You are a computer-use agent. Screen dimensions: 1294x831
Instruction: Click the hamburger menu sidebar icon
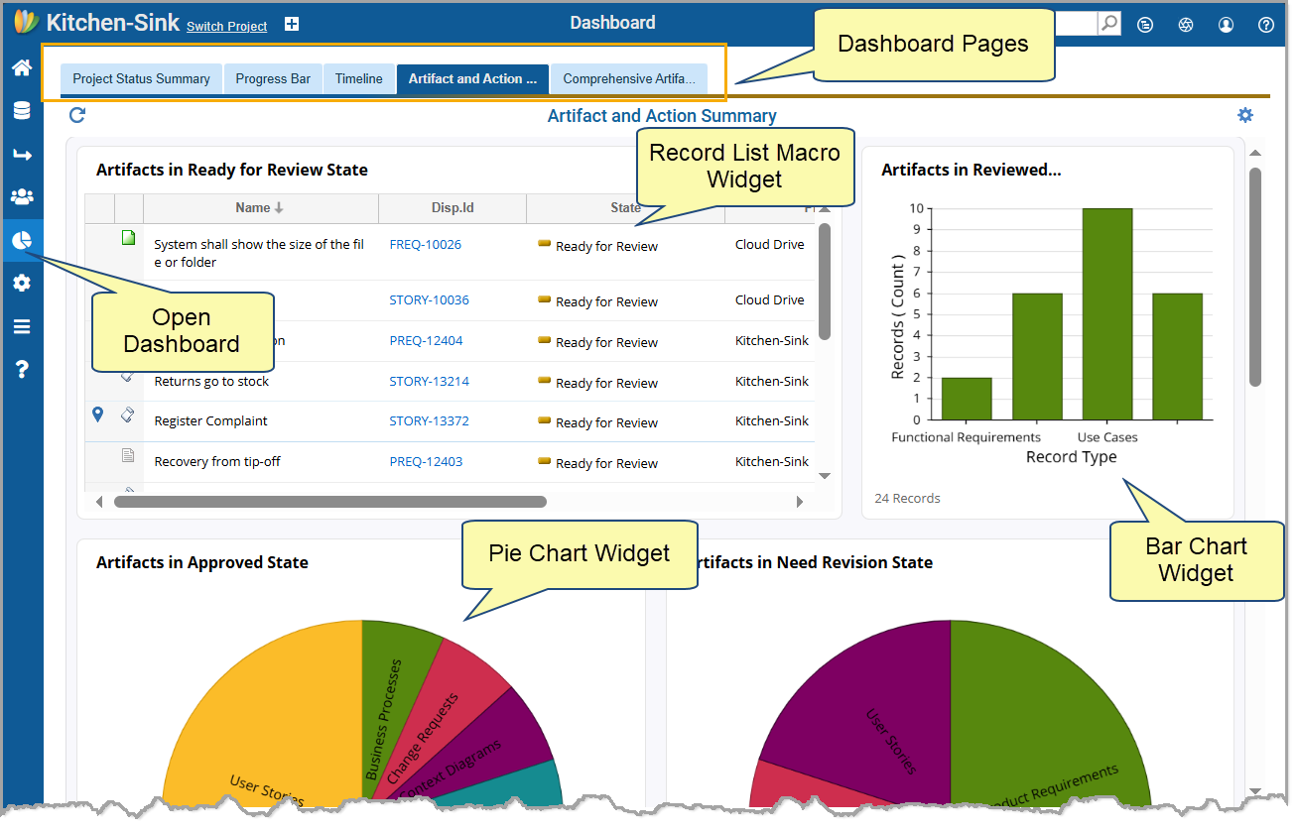tap(21, 326)
